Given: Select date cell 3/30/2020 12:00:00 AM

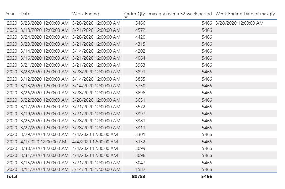Looking at the screenshot, I should [44, 149].
